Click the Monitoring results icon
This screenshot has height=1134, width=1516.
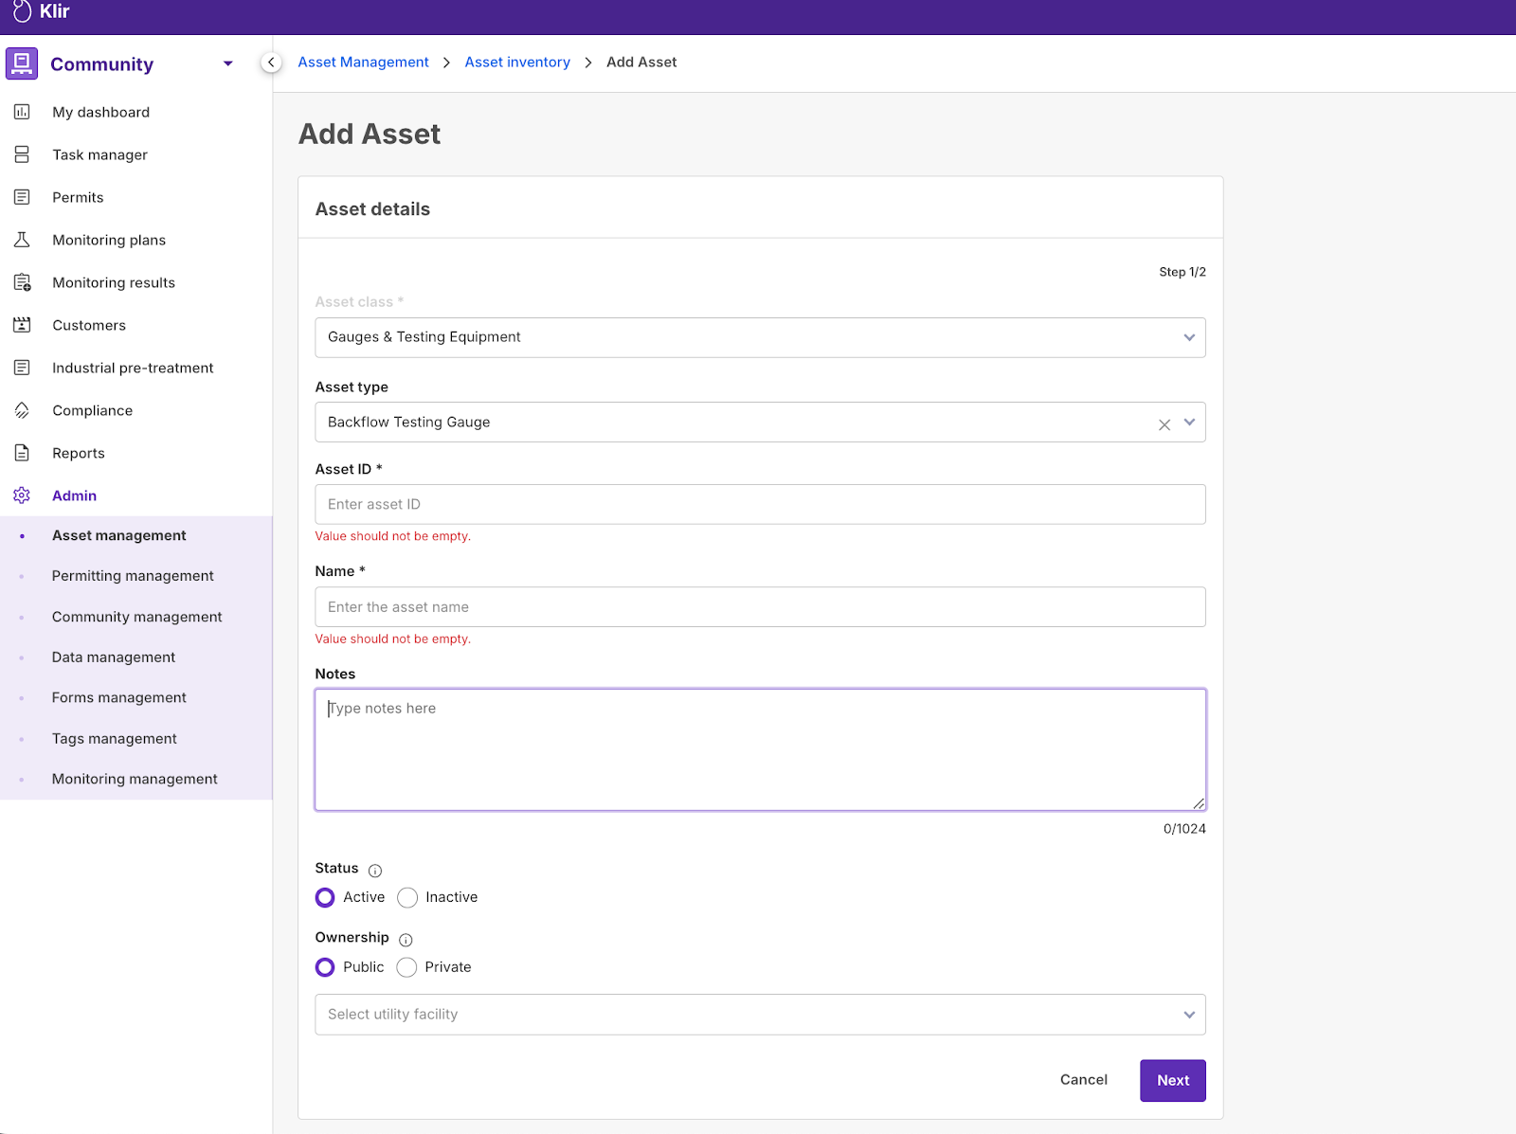[x=22, y=282]
